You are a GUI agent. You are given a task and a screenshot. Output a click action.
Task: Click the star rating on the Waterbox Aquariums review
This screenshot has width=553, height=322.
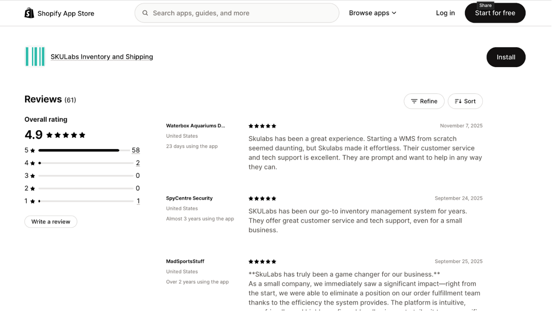(x=262, y=126)
